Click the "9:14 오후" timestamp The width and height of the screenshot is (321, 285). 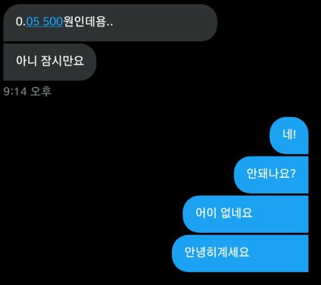pyautogui.click(x=27, y=92)
